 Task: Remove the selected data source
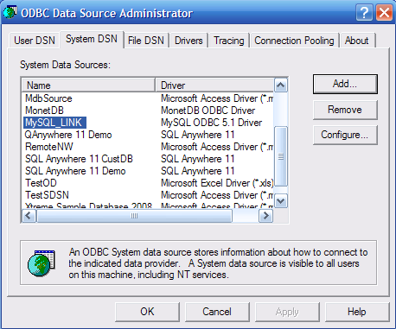point(345,110)
